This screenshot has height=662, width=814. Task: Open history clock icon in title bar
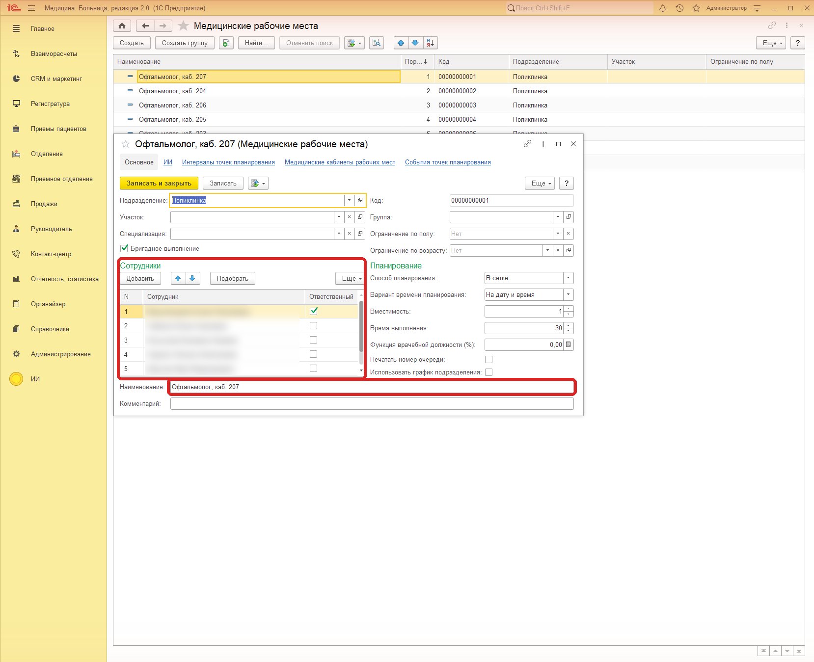point(679,8)
